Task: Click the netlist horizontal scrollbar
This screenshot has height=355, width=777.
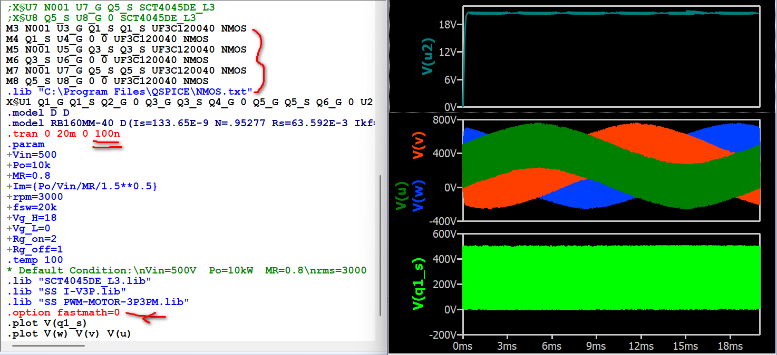Action: 48,346
